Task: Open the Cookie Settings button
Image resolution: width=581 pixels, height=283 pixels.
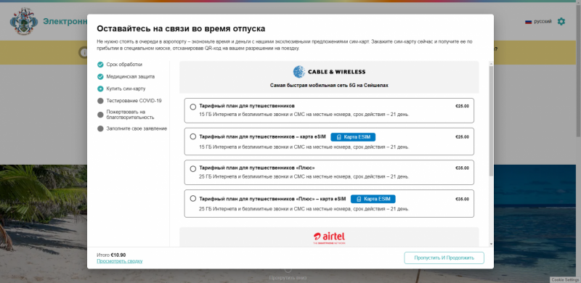Action: 566,280
